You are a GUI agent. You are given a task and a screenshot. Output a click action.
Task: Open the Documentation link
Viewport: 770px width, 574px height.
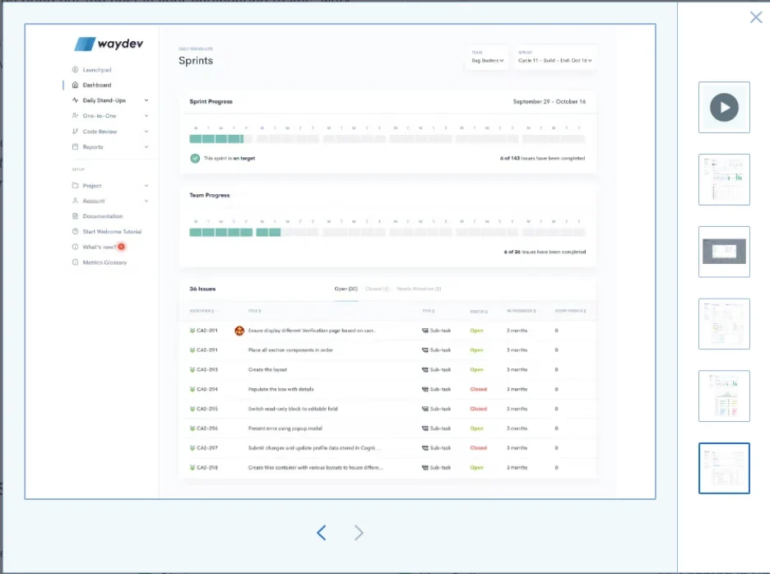[x=103, y=216]
